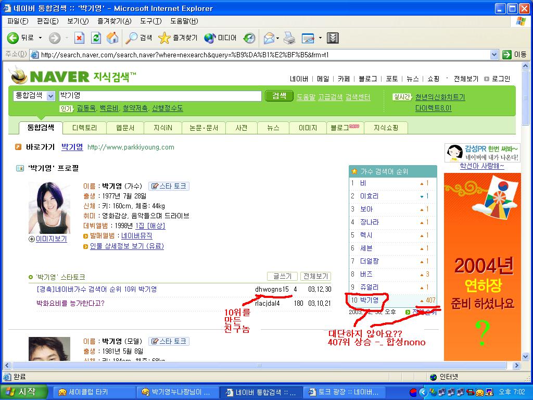Open the 통합검색 search type dropdown
533x400 pixels.
tap(34, 96)
